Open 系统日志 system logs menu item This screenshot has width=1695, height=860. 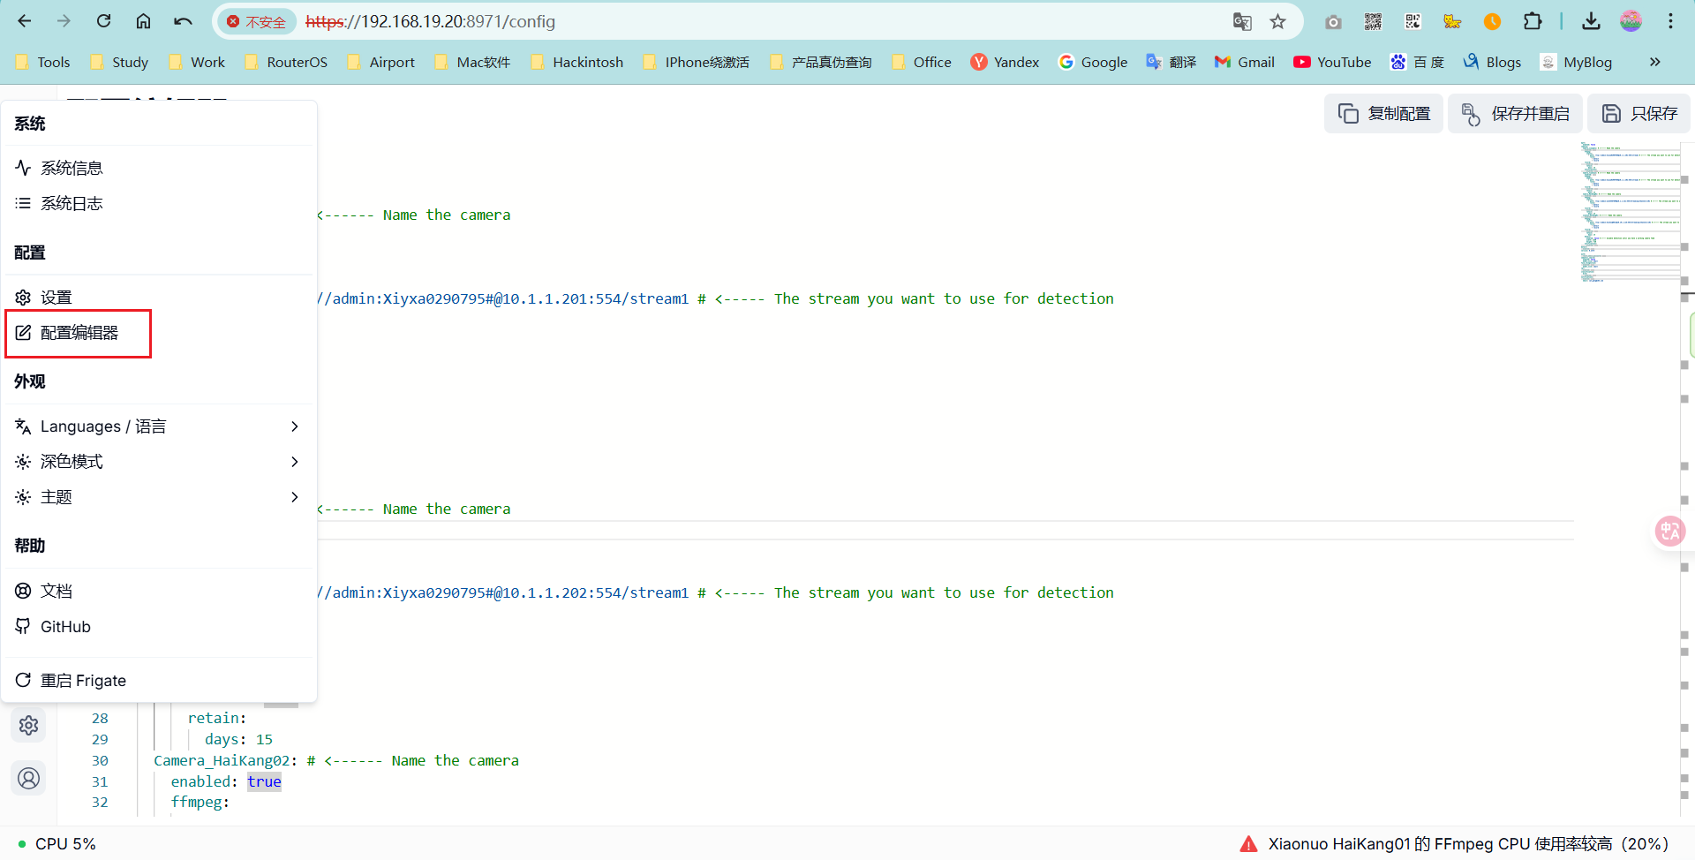[159, 203]
